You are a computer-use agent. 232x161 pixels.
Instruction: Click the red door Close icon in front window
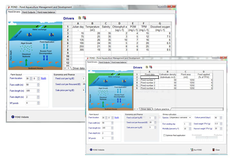pos(214,150)
